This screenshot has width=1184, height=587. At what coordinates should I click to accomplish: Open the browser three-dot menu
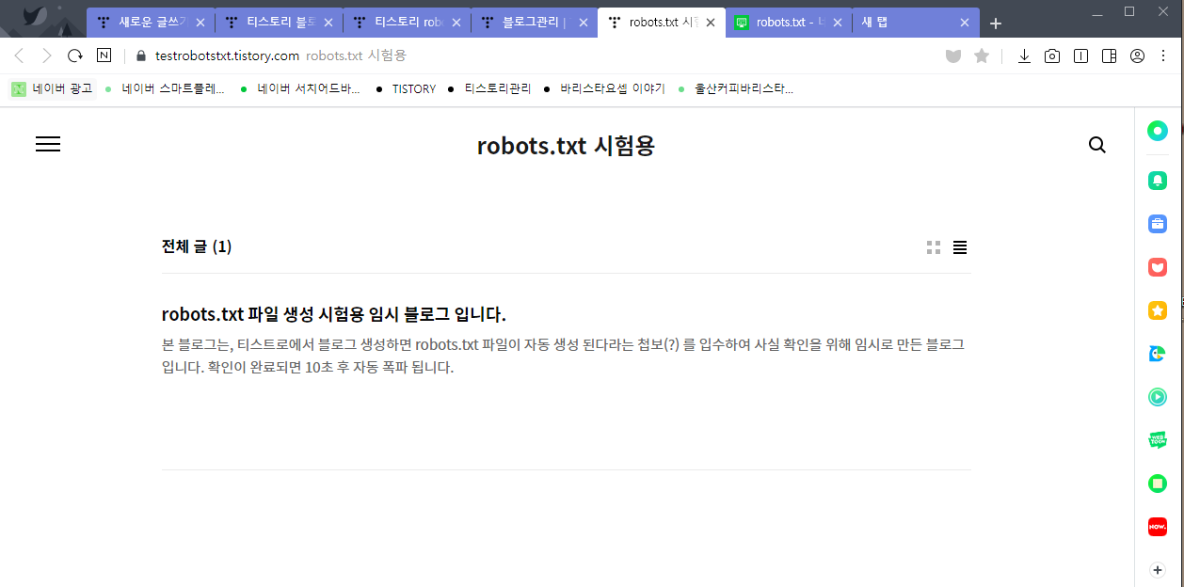tap(1165, 56)
